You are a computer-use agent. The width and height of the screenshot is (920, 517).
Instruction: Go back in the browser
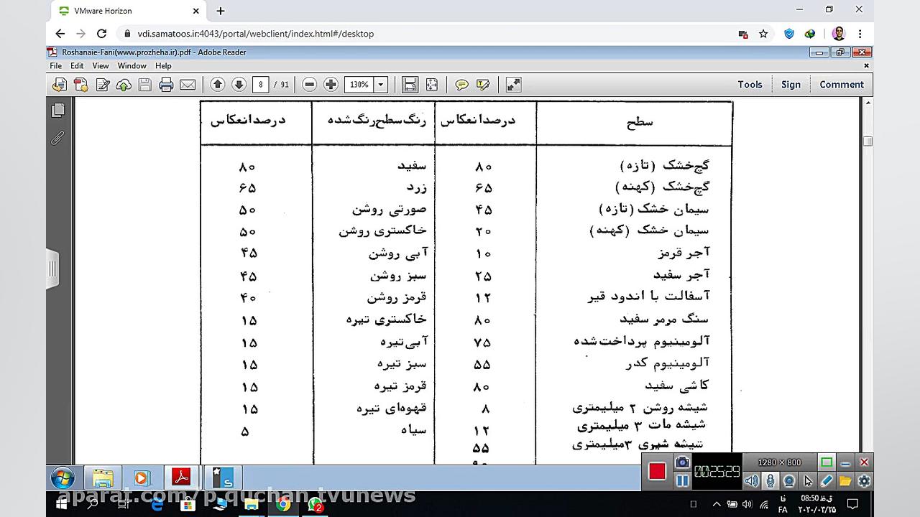[60, 34]
